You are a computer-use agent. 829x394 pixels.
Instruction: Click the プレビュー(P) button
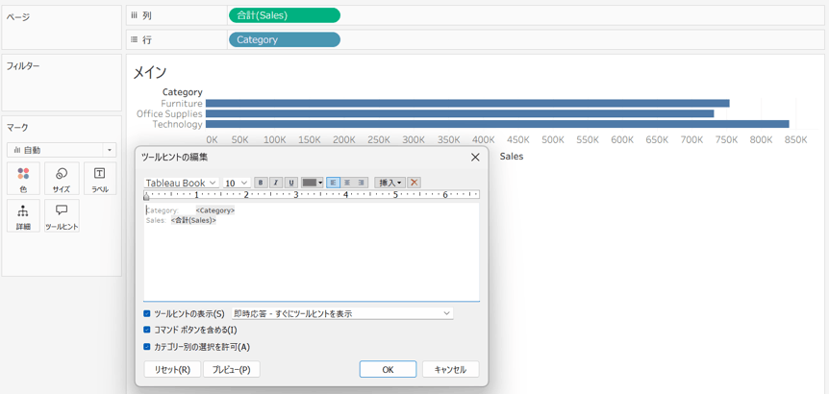tap(231, 370)
